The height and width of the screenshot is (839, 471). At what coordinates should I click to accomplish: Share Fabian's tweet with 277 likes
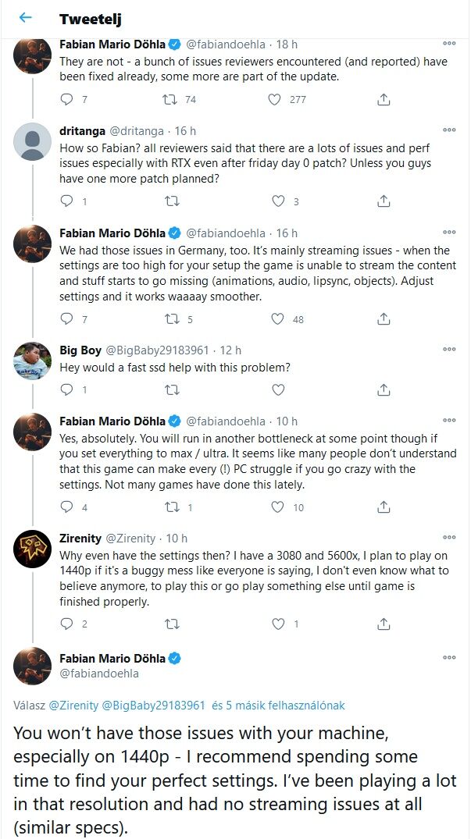point(384,99)
